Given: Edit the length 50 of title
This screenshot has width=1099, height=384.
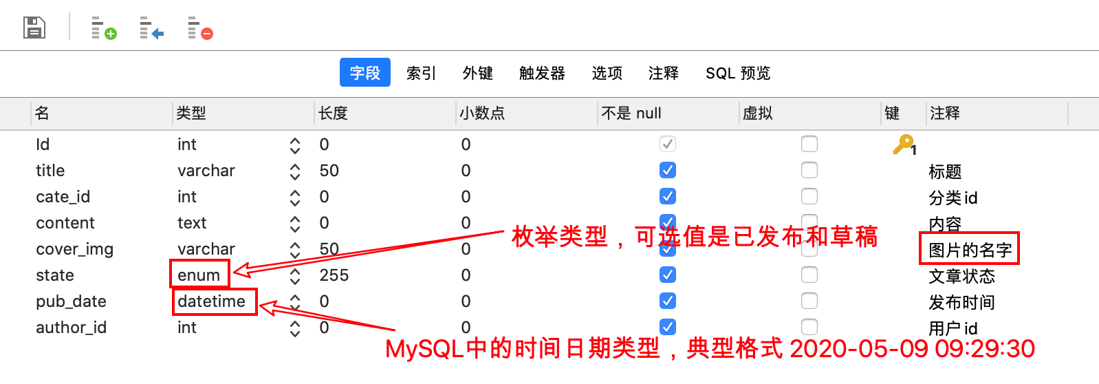Looking at the screenshot, I should point(329,171).
